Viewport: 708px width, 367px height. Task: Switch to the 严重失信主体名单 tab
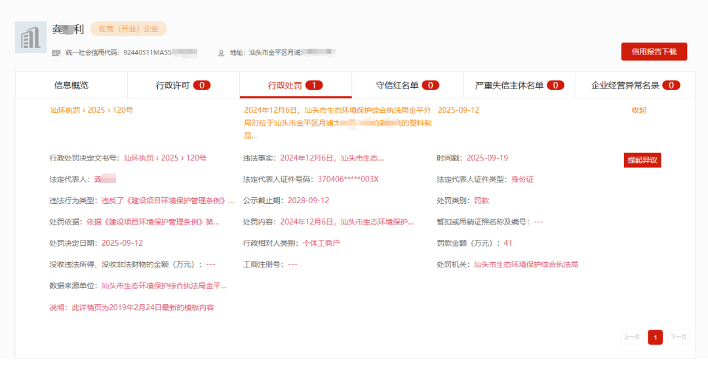(x=519, y=85)
